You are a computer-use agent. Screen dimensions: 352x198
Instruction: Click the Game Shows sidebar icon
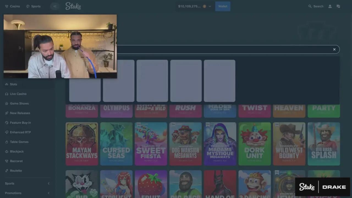[x=7, y=104]
